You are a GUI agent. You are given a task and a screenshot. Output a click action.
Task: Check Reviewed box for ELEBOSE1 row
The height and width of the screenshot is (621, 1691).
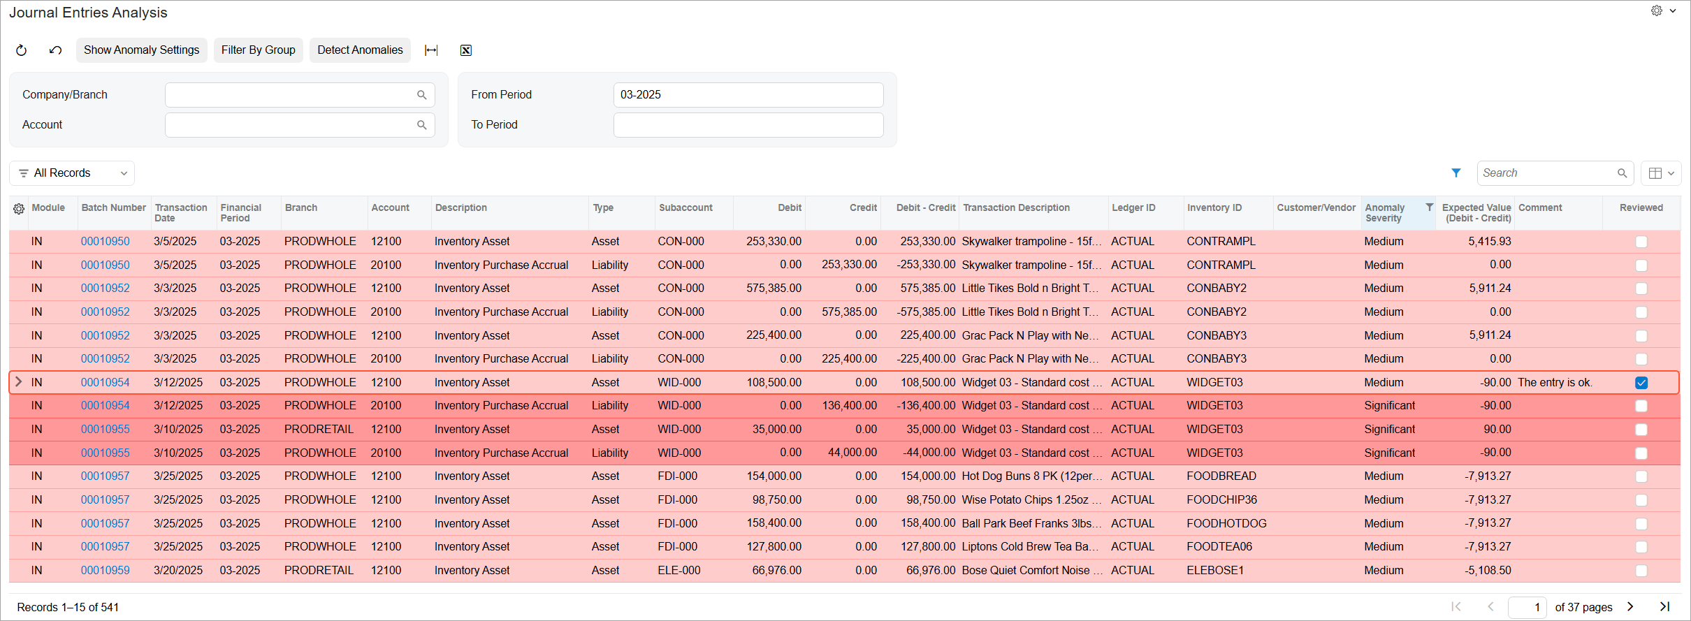point(1641,571)
